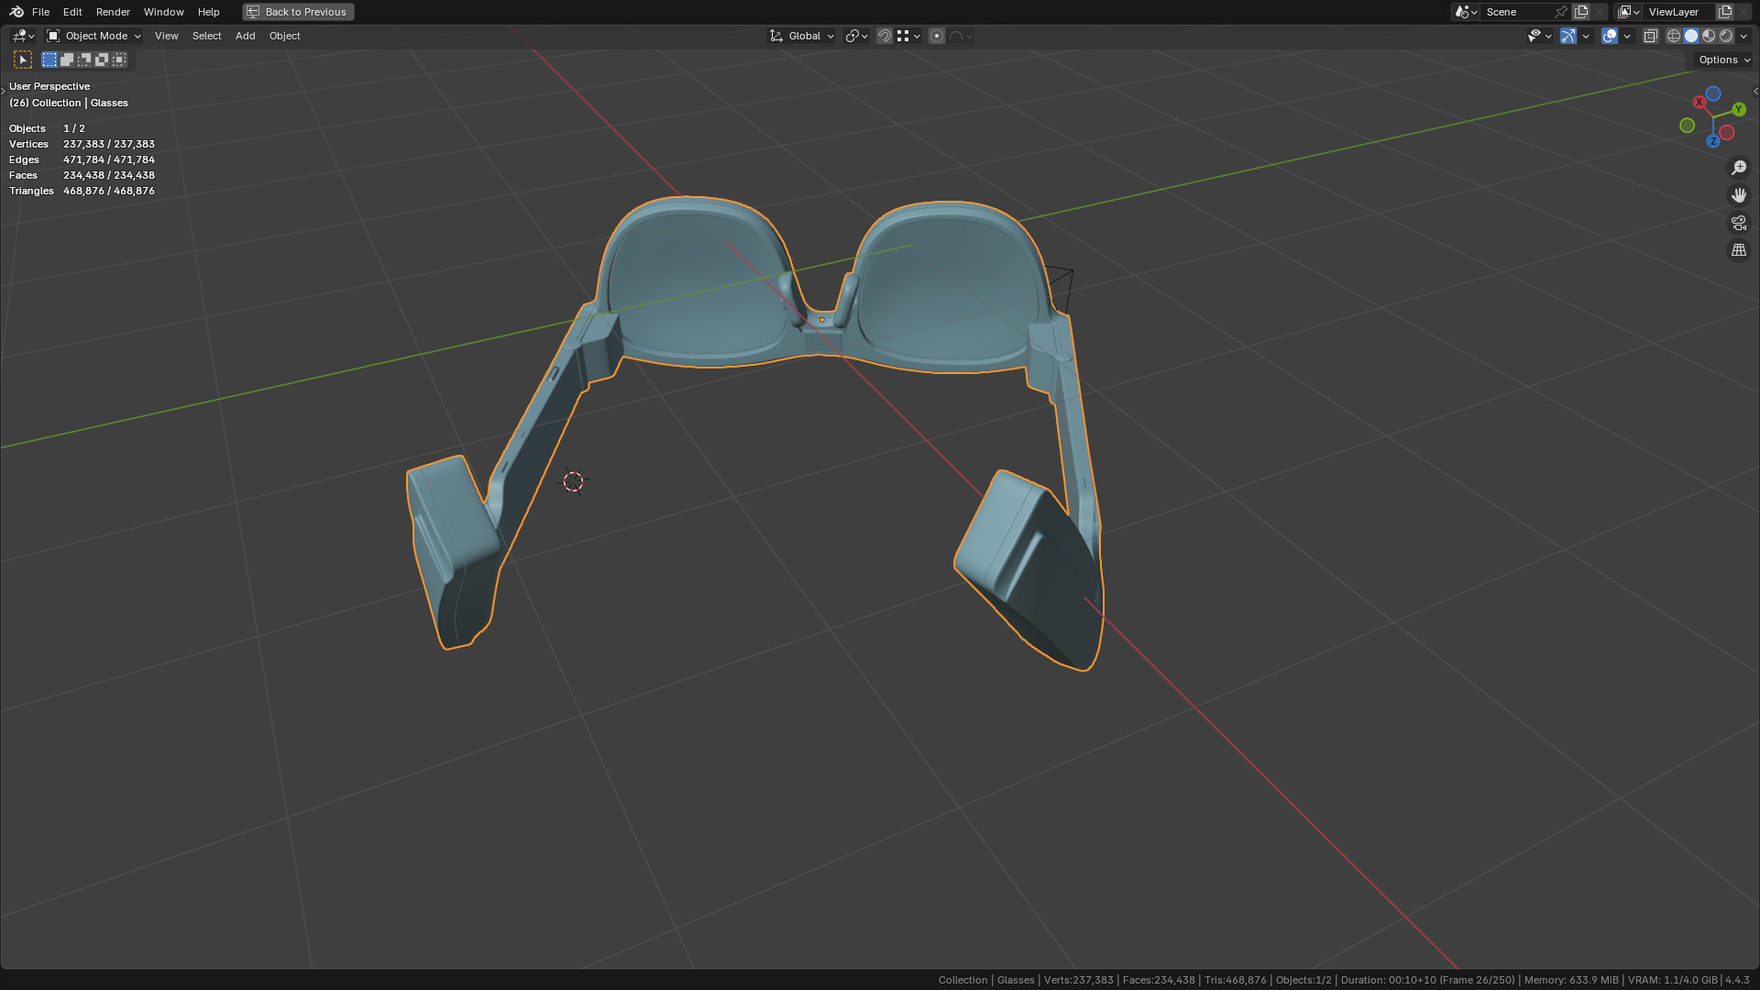Viewport: 1760px width, 990px height.
Task: Click the Zoom magnifier viewport icon
Action: pos(1739,168)
